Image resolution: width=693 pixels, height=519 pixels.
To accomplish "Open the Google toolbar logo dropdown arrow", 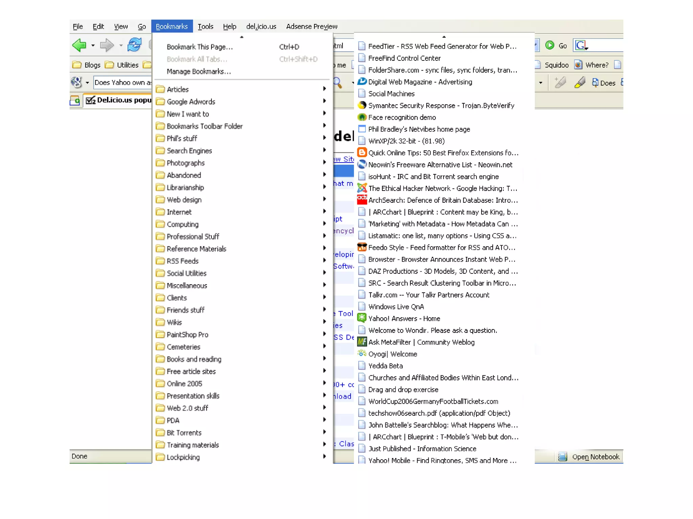I will point(87,82).
